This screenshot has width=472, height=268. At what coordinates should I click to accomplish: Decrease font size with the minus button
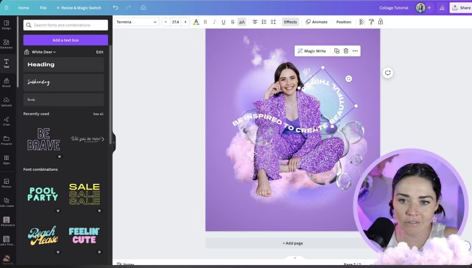point(166,22)
